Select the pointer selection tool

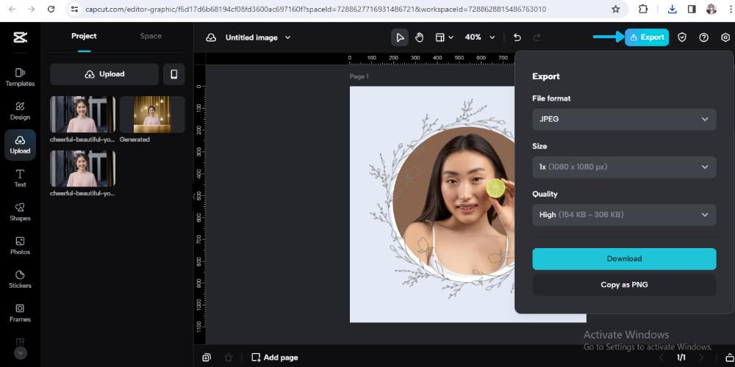400,37
